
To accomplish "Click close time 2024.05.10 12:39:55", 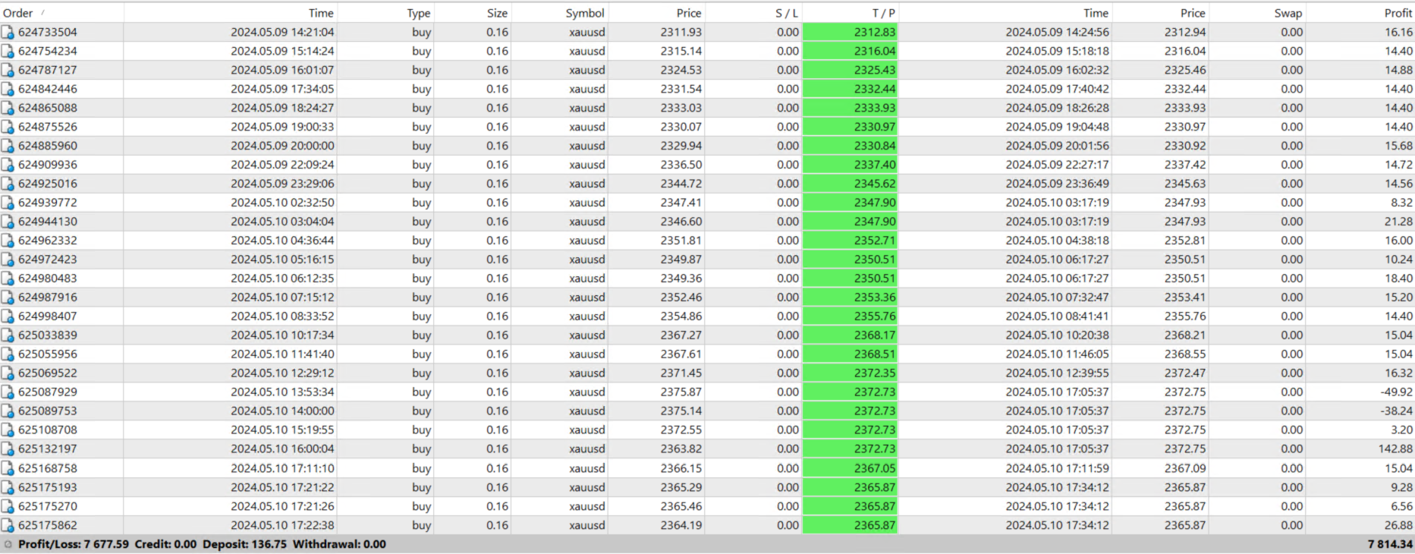I will coord(1057,373).
